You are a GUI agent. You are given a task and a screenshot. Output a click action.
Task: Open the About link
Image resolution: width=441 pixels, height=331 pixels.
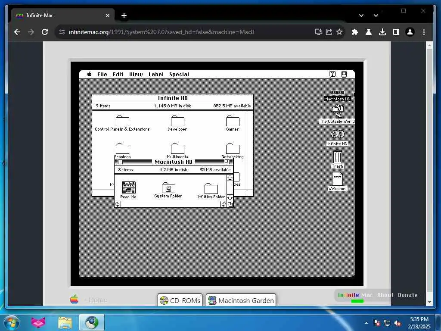coord(385,295)
